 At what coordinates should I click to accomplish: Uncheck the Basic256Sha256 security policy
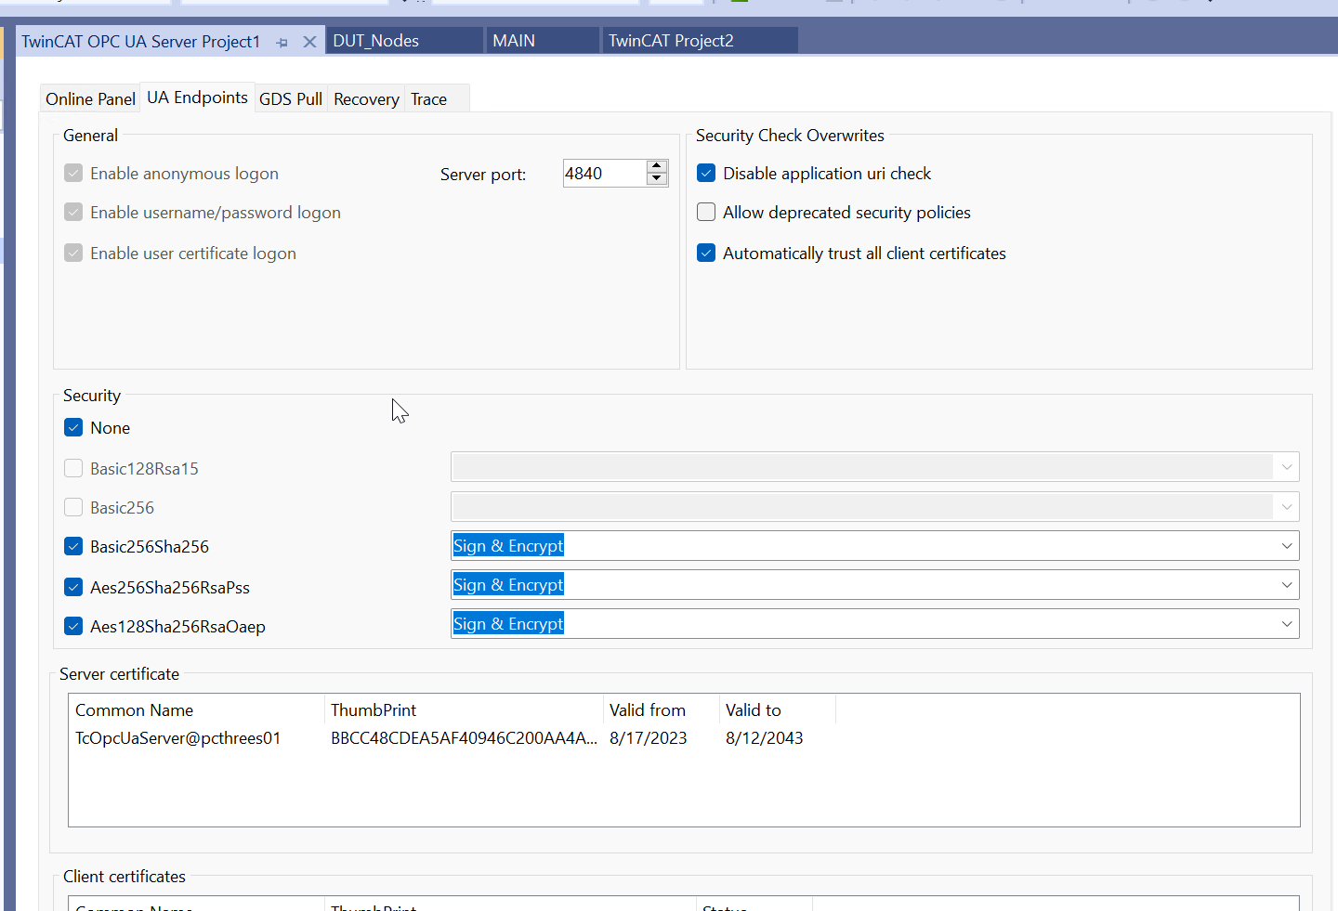(x=73, y=547)
